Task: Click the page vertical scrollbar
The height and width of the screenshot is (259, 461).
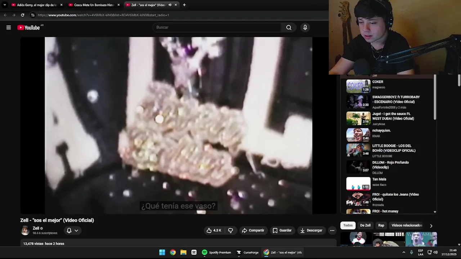Action: coord(459,81)
